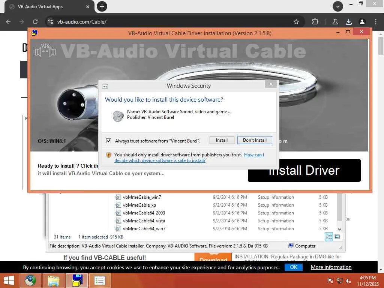Click the VB-Audio installer title bar icon
Screen dimensions: 384x288
click(34, 33)
